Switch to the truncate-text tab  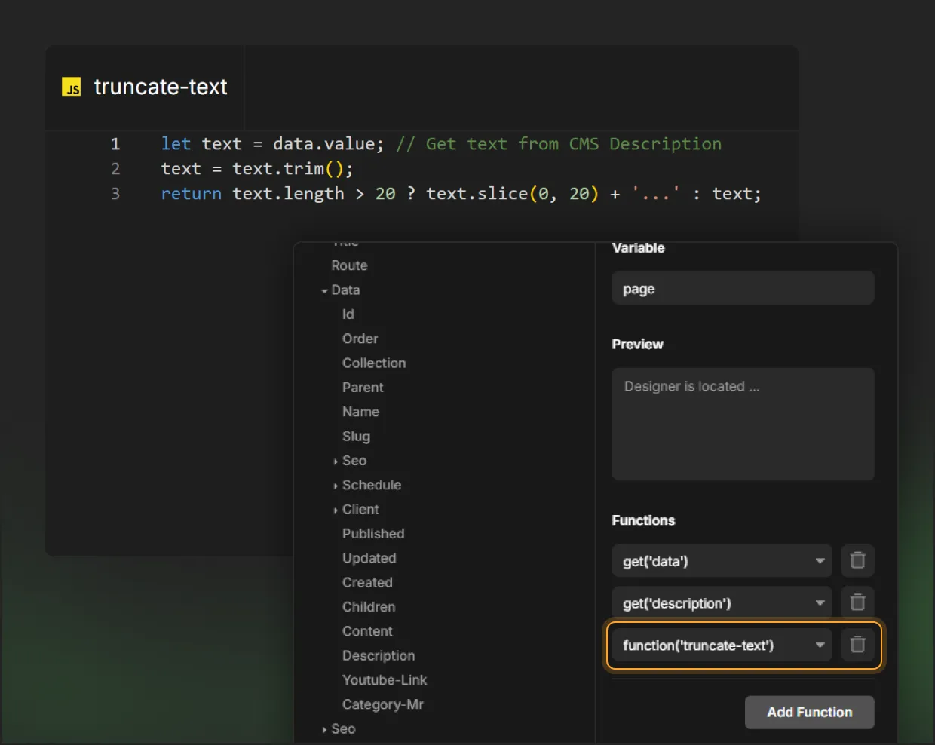pos(145,87)
